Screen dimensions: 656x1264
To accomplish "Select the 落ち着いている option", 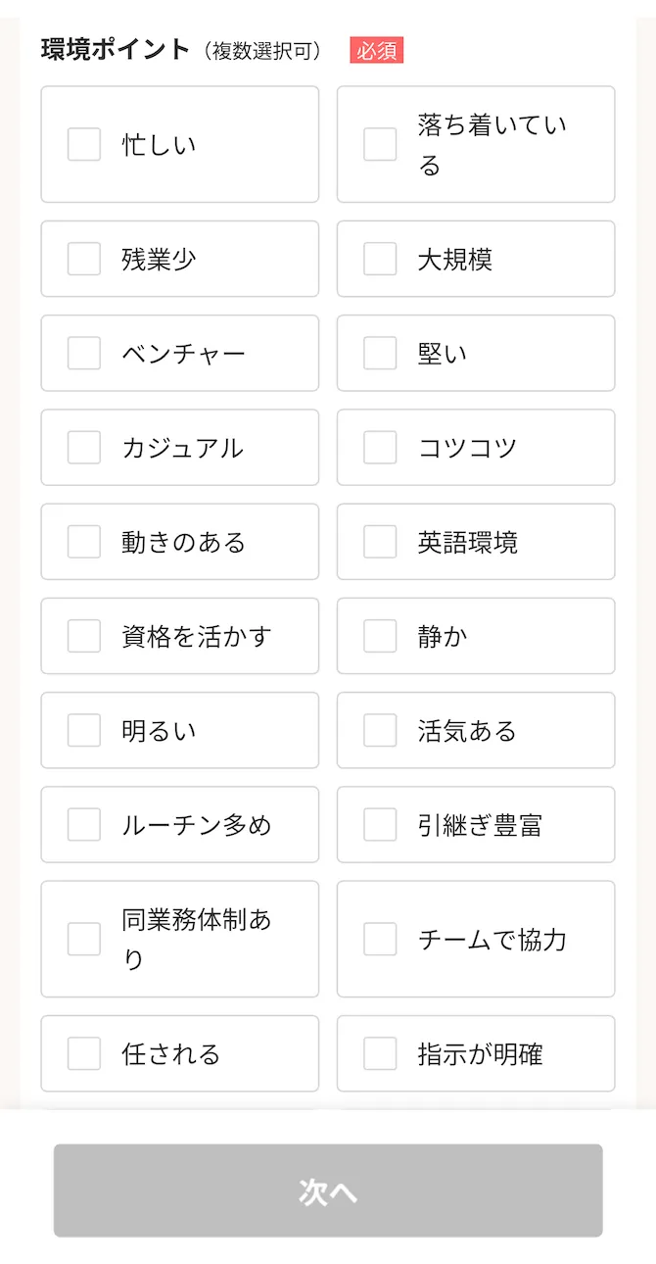I will pos(379,144).
